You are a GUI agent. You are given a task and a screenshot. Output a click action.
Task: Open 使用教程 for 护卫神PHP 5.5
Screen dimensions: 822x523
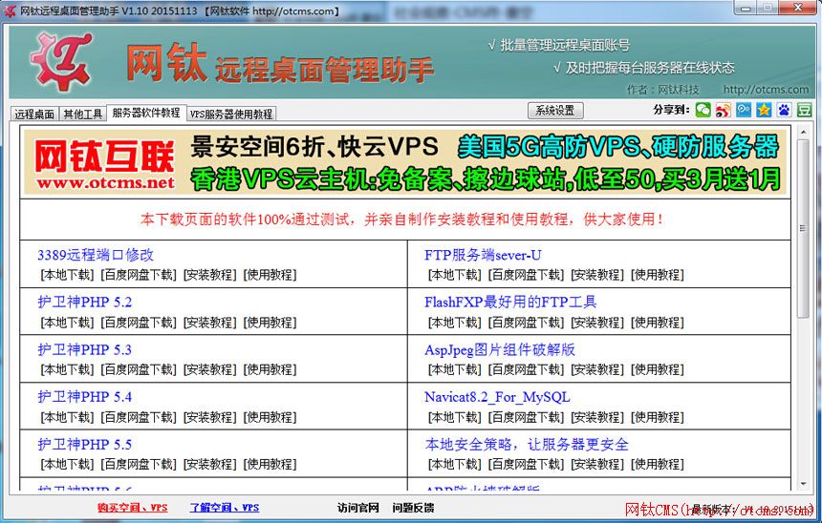[x=270, y=464]
